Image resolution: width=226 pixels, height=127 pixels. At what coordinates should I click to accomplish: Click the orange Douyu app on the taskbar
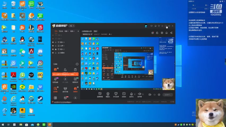tap(50, 124)
